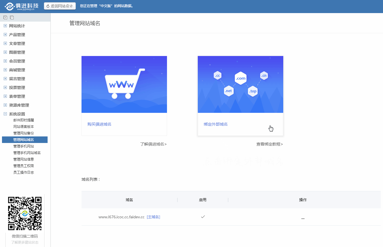The image size is (383, 247).
Task: Click the 绑定外部域名 link
Action: tap(216, 124)
